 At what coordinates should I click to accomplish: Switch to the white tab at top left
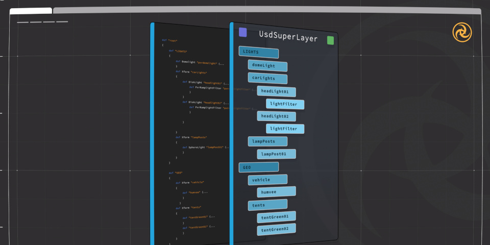(x=31, y=11)
